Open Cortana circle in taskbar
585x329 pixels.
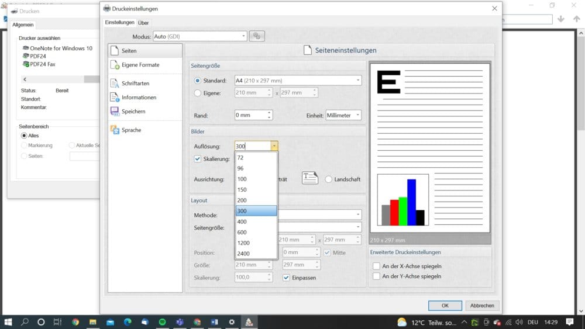tap(41, 322)
